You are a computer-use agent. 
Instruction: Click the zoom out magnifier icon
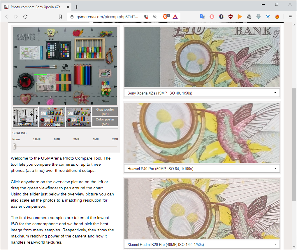pos(155,17)
